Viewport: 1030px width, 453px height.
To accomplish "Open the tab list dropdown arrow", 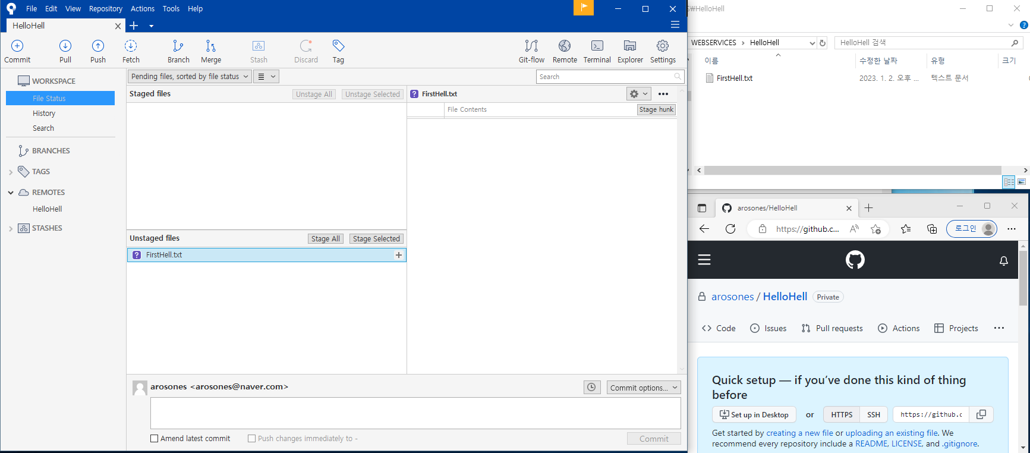I will click(x=152, y=26).
